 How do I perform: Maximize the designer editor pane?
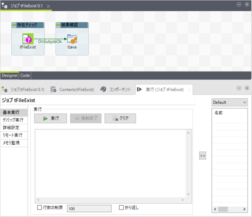tap(247, 4)
